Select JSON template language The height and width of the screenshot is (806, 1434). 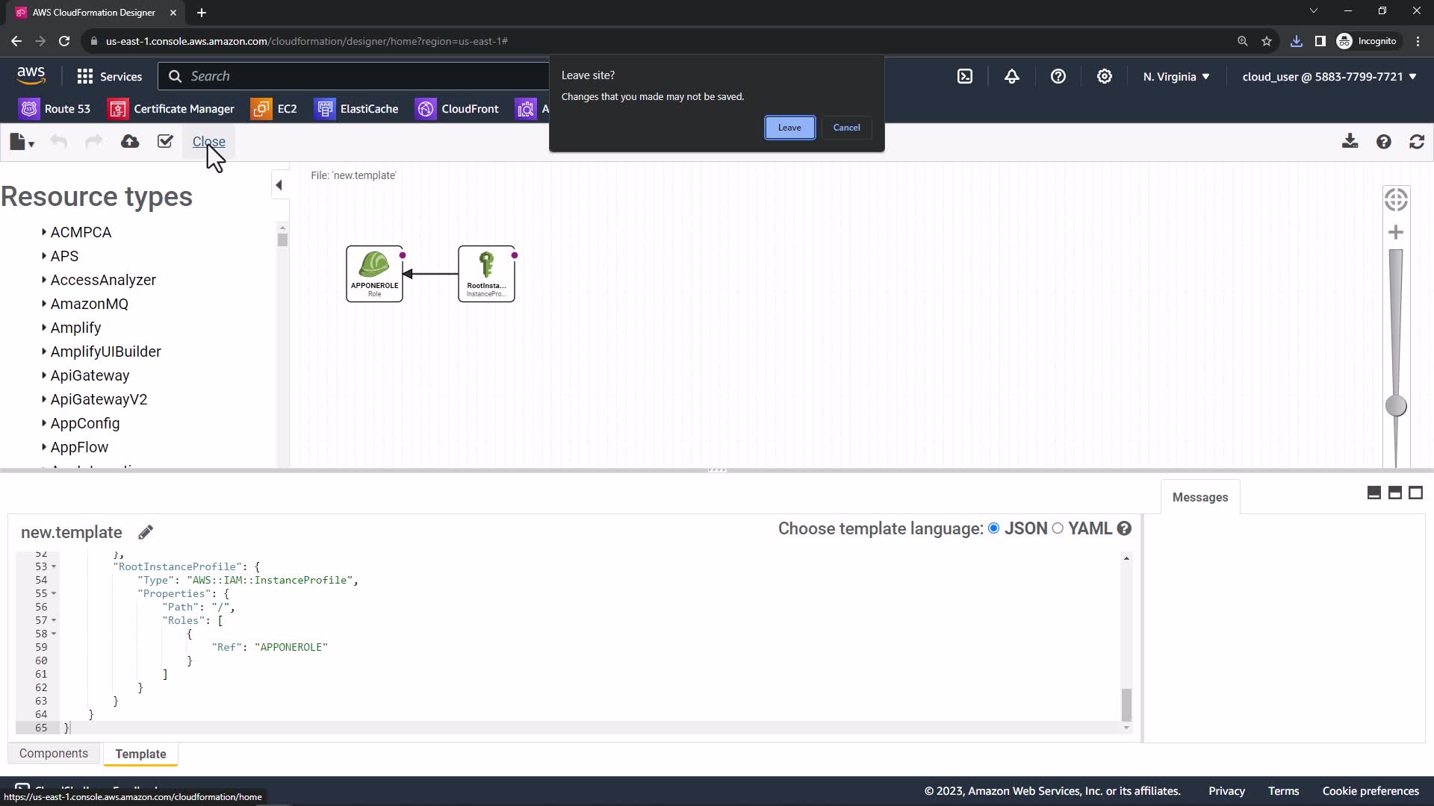[x=994, y=528]
